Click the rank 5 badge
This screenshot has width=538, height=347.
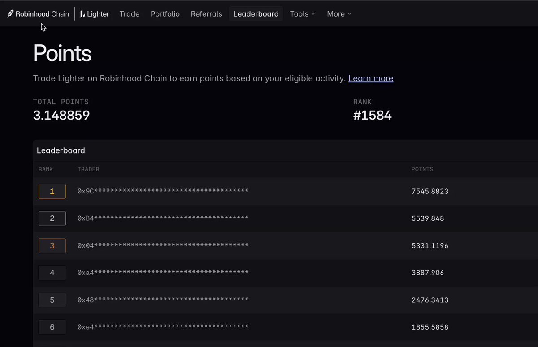pyautogui.click(x=52, y=300)
